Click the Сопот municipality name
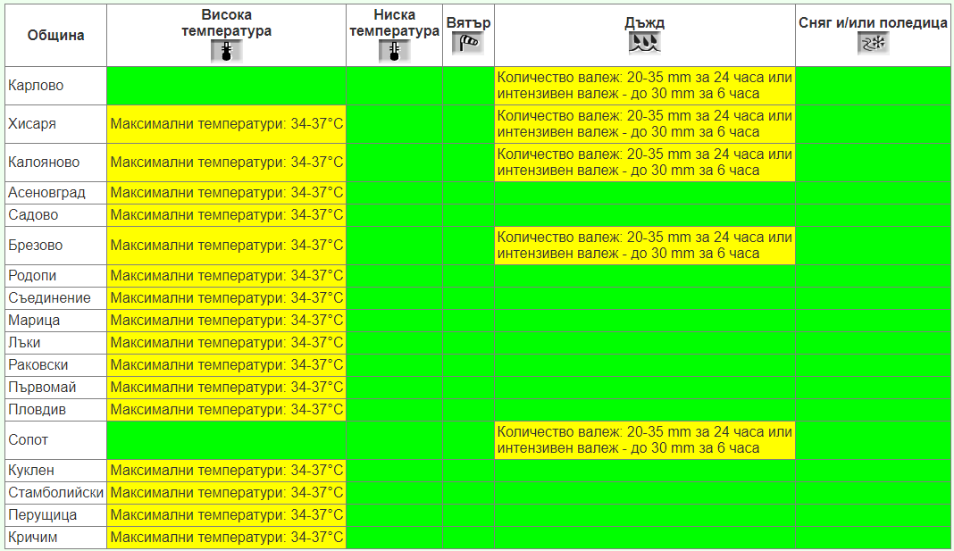This screenshot has height=551, width=954. pos(29,440)
